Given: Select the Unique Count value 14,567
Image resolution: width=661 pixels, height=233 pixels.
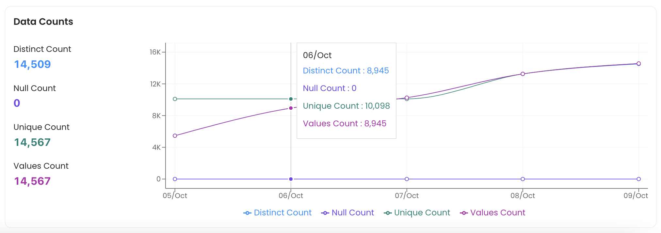Looking at the screenshot, I should click(32, 142).
